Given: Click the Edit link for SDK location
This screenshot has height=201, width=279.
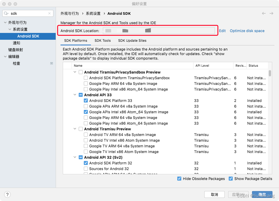Looking at the screenshot, I should pos(222,31).
